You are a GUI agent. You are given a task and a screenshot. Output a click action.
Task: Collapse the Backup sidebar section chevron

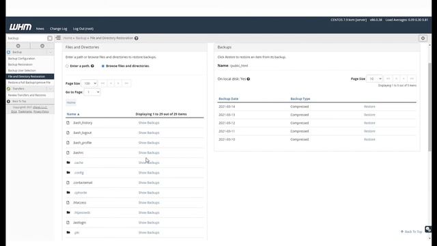[x=51, y=52]
